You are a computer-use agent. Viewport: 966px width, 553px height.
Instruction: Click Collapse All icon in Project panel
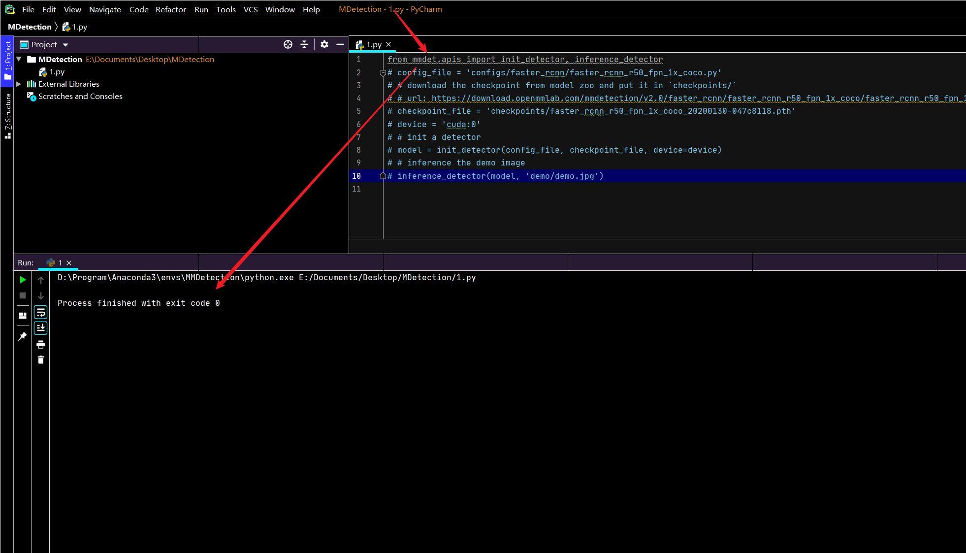[x=304, y=44]
